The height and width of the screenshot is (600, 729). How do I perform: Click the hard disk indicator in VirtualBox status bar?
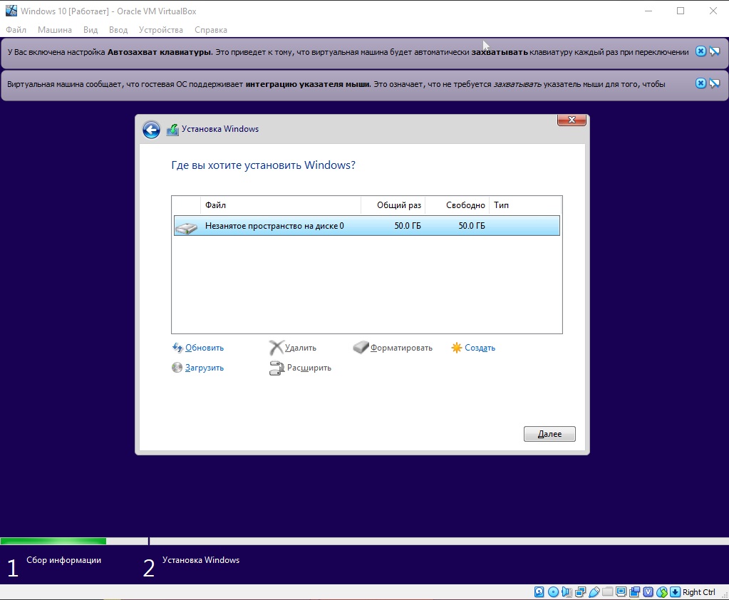point(539,592)
